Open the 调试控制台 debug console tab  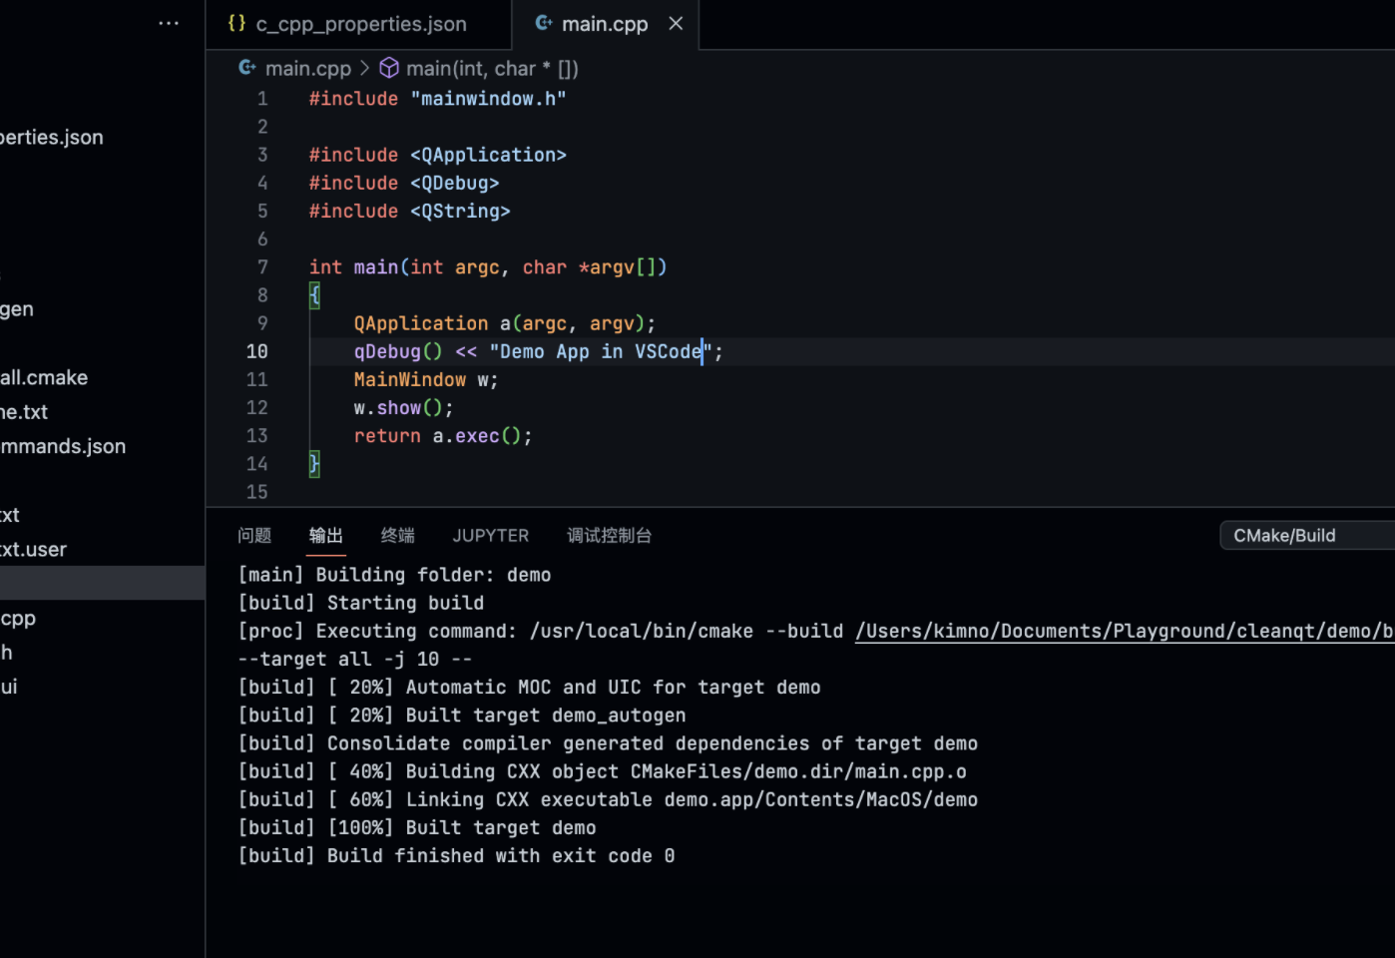tap(610, 535)
